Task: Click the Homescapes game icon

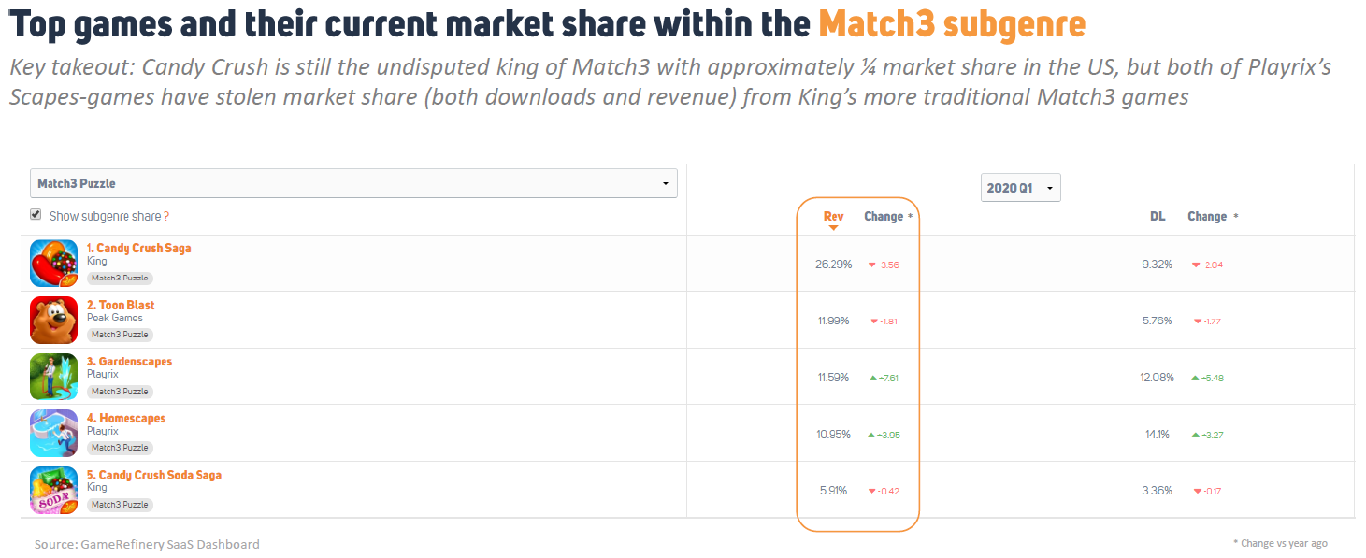Action: tap(53, 433)
